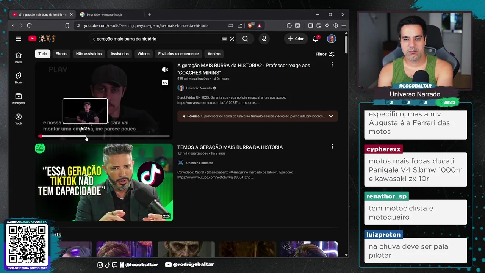Click the browser address bar URL

[x=146, y=25]
